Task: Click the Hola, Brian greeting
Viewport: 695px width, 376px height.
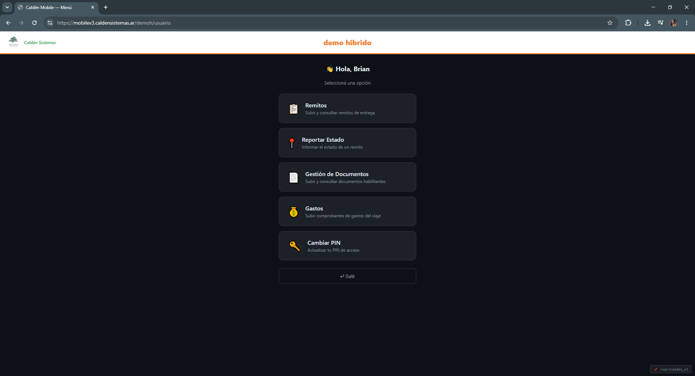Action: pyautogui.click(x=353, y=69)
